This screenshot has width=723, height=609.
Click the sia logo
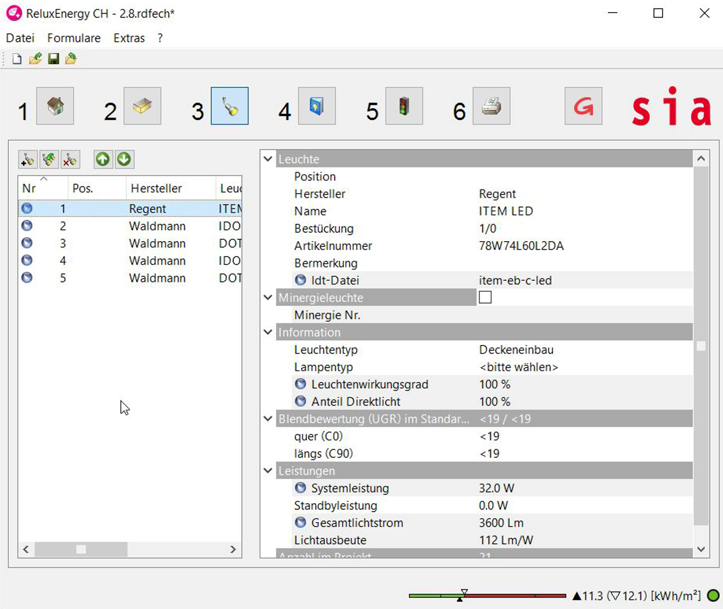pyautogui.click(x=672, y=107)
